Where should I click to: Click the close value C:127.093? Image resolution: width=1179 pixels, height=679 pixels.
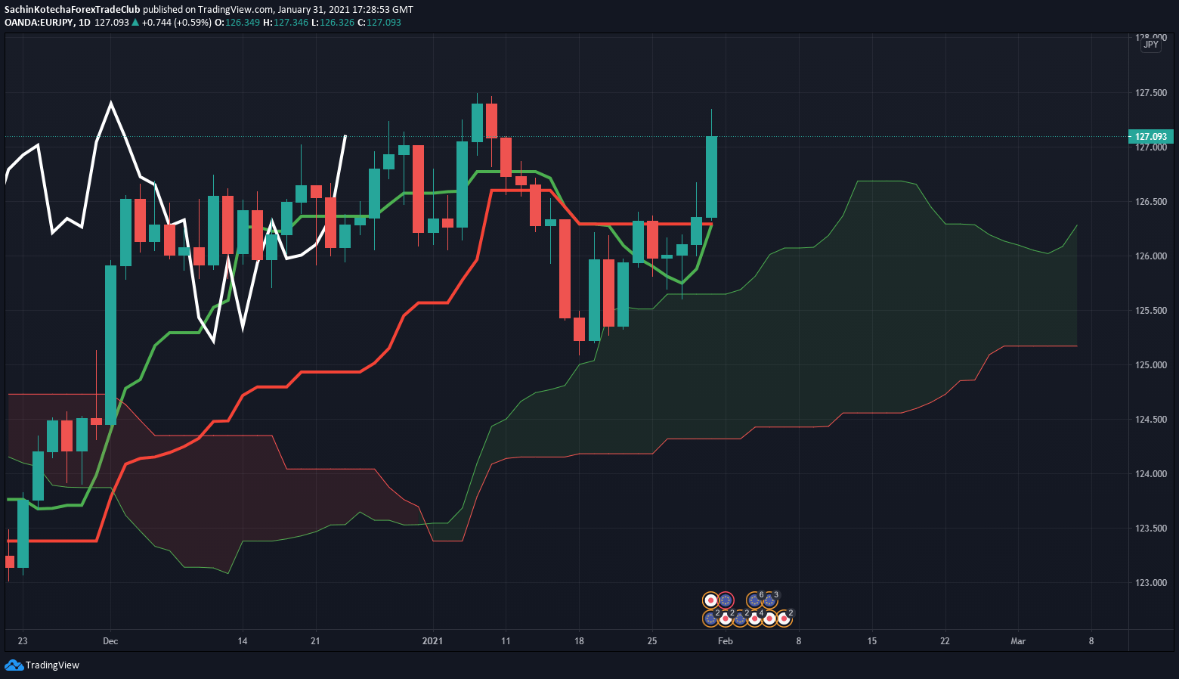[379, 23]
